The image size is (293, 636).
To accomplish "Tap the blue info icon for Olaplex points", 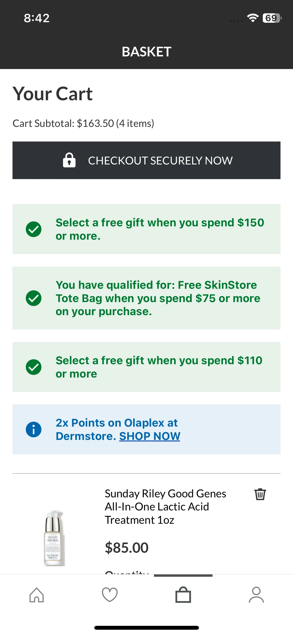I will [34, 429].
